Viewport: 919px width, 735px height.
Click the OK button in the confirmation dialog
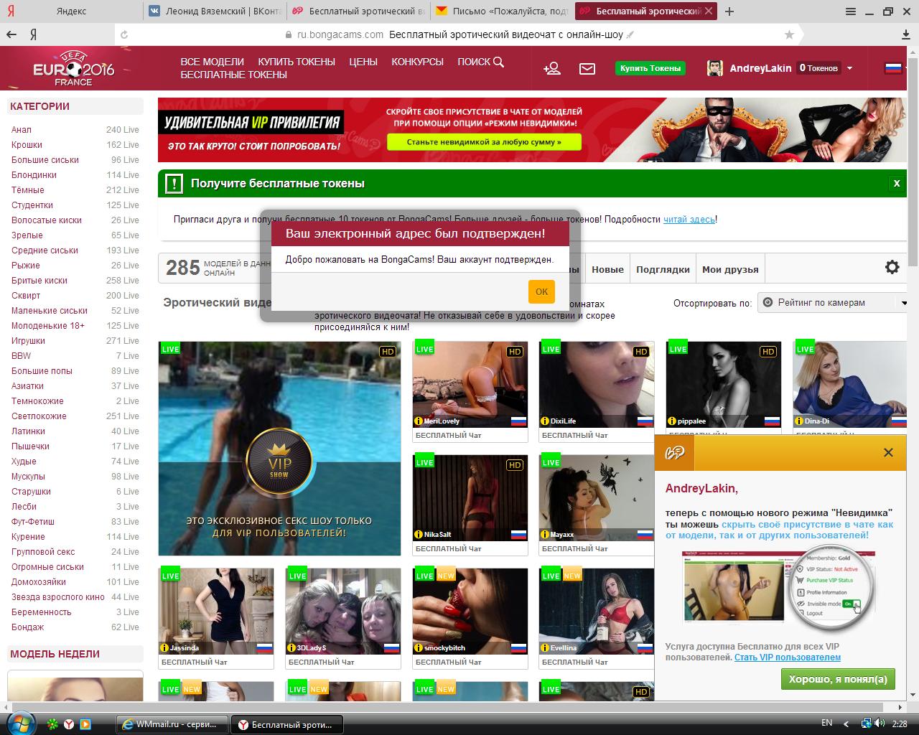pyautogui.click(x=541, y=291)
